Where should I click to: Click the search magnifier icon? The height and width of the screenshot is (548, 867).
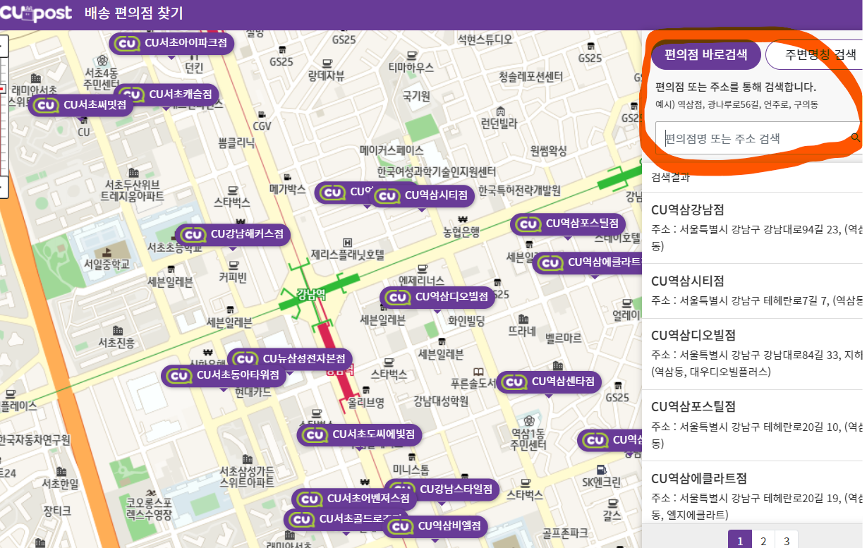point(854,138)
